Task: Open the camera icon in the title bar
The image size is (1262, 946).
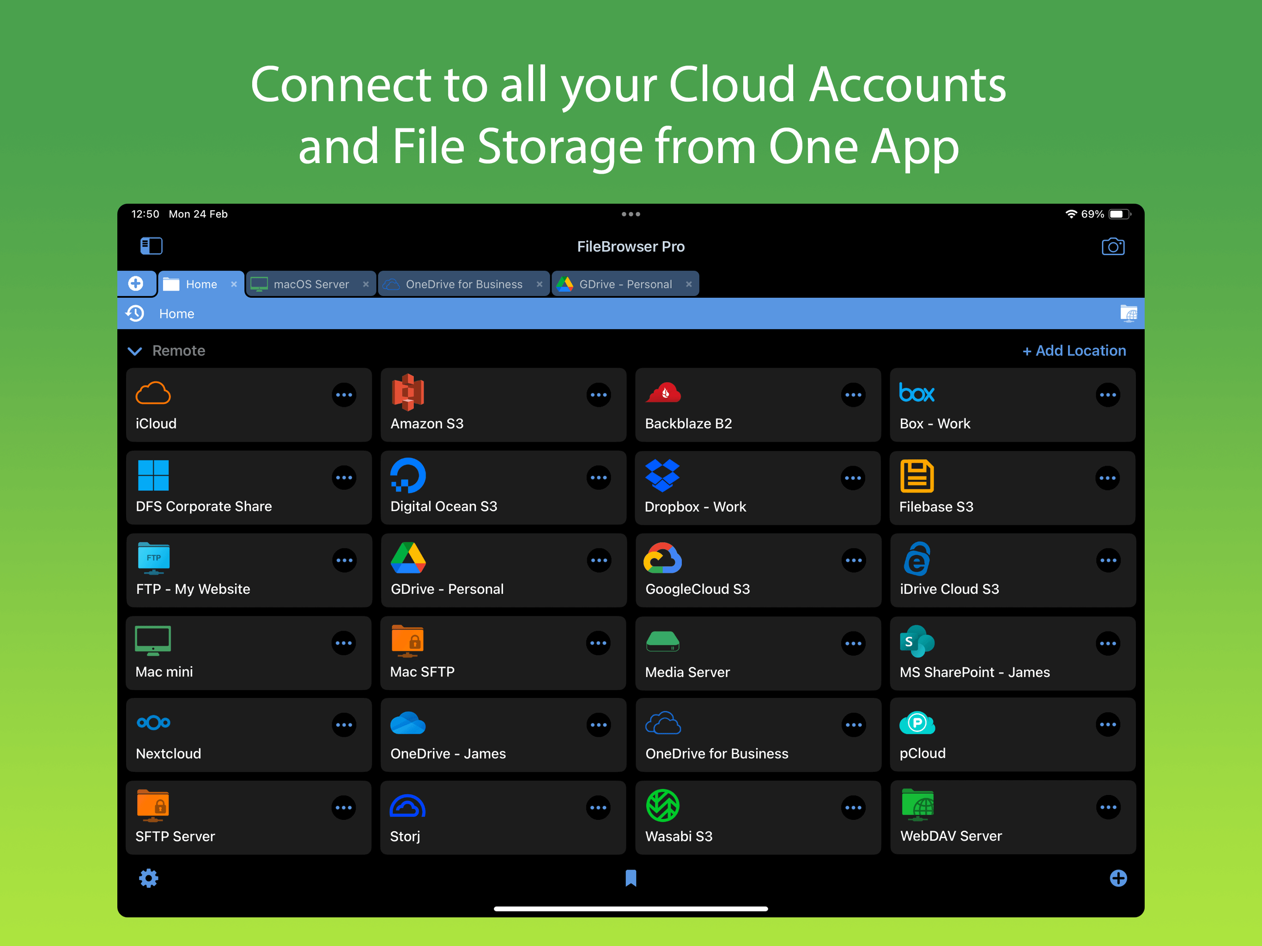Action: [x=1112, y=247]
